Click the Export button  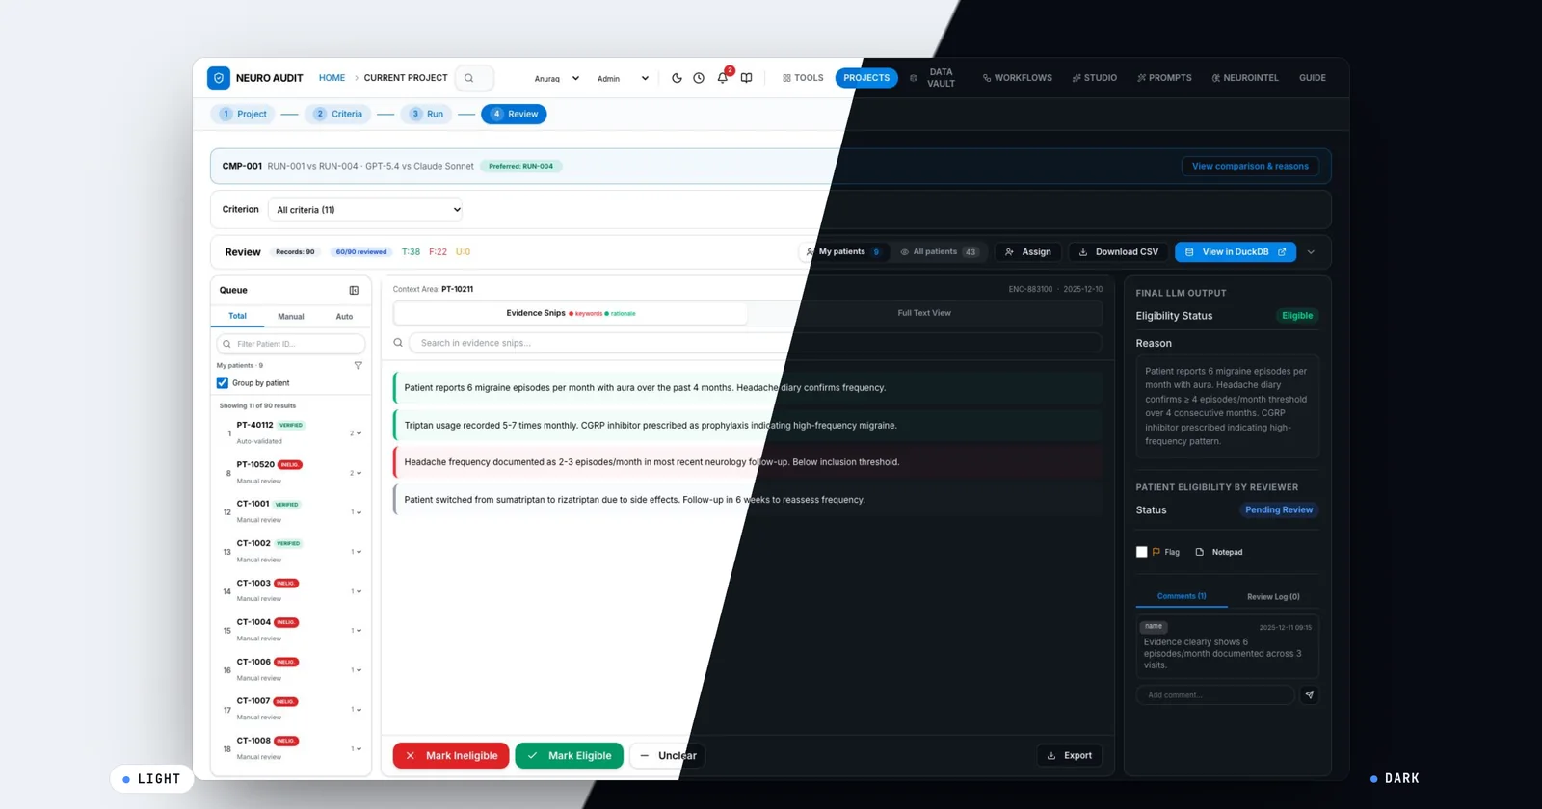tap(1070, 756)
